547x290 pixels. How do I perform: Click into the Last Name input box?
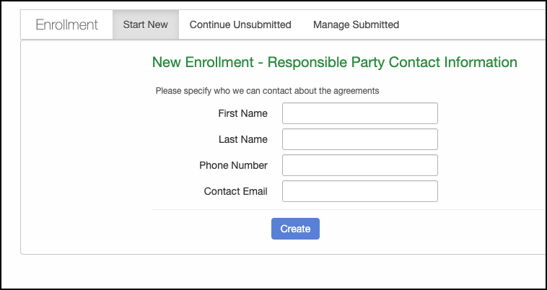359,139
